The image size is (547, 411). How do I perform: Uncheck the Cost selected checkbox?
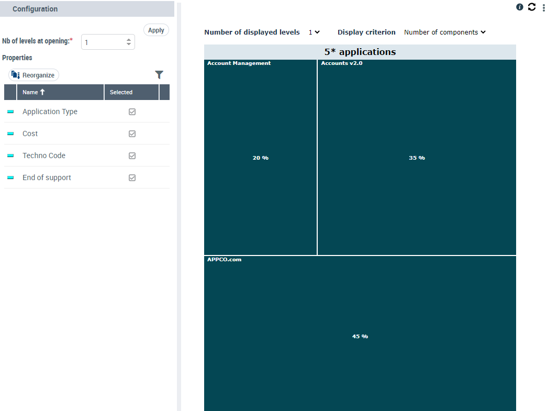click(132, 134)
